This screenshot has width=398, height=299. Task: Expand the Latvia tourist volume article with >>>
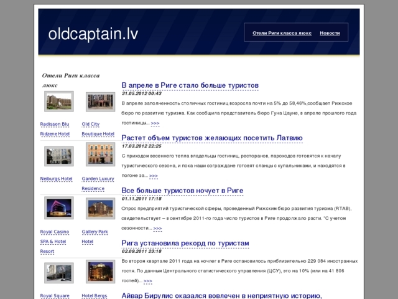tap(153, 176)
